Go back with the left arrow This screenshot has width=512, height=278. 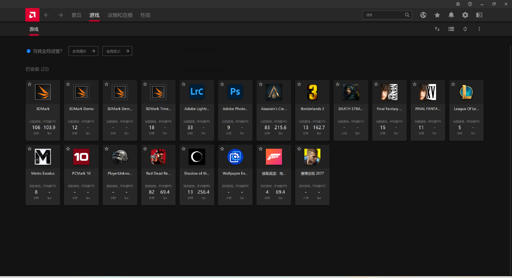click(x=46, y=15)
